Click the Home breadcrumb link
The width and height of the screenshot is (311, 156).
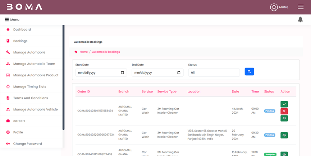[x=84, y=52]
